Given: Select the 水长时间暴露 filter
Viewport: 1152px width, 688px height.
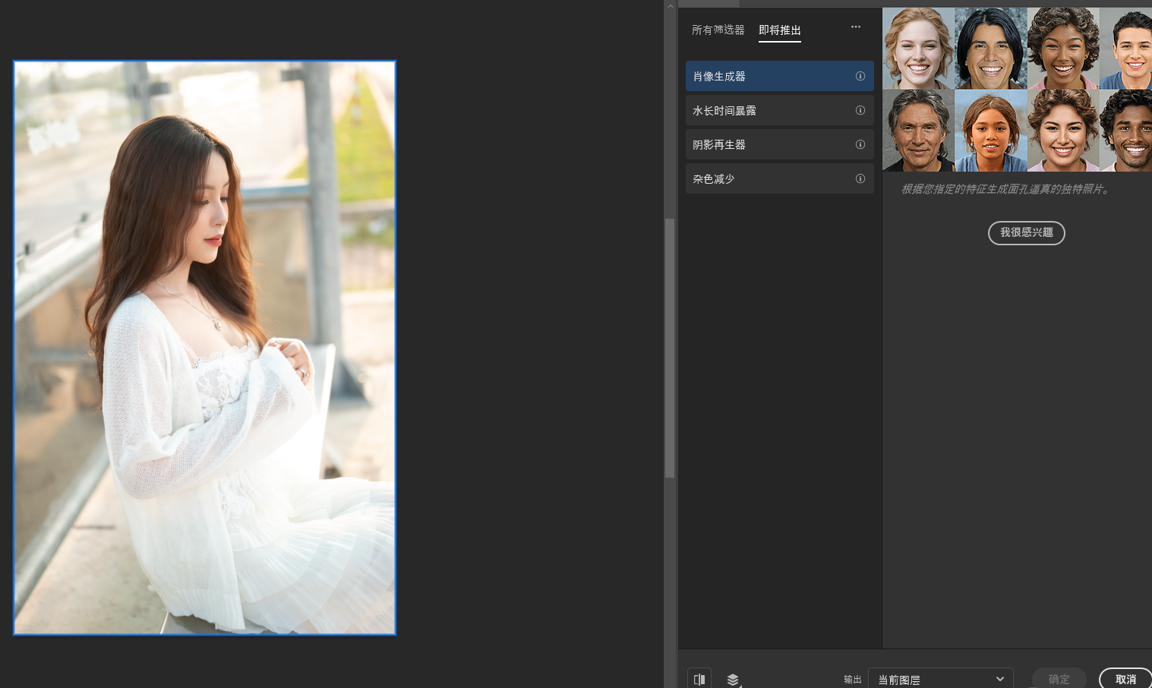Looking at the screenshot, I should [767, 110].
